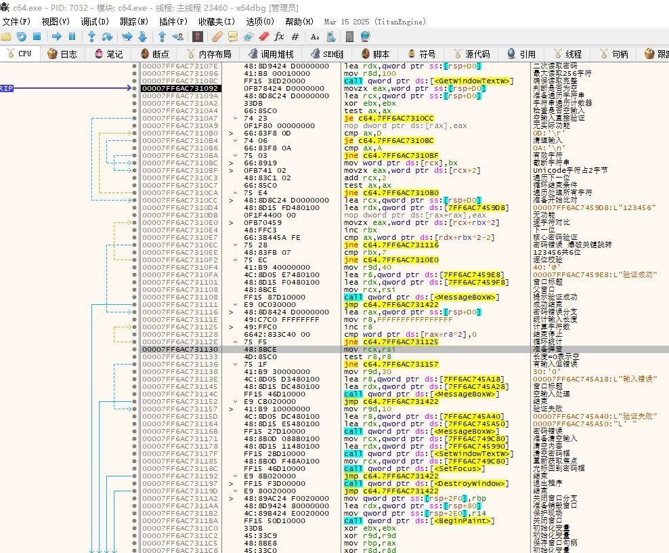Viewport: 669px width, 553px height.
Task: Click the Step Into toolbar icon
Action: [x=91, y=37]
